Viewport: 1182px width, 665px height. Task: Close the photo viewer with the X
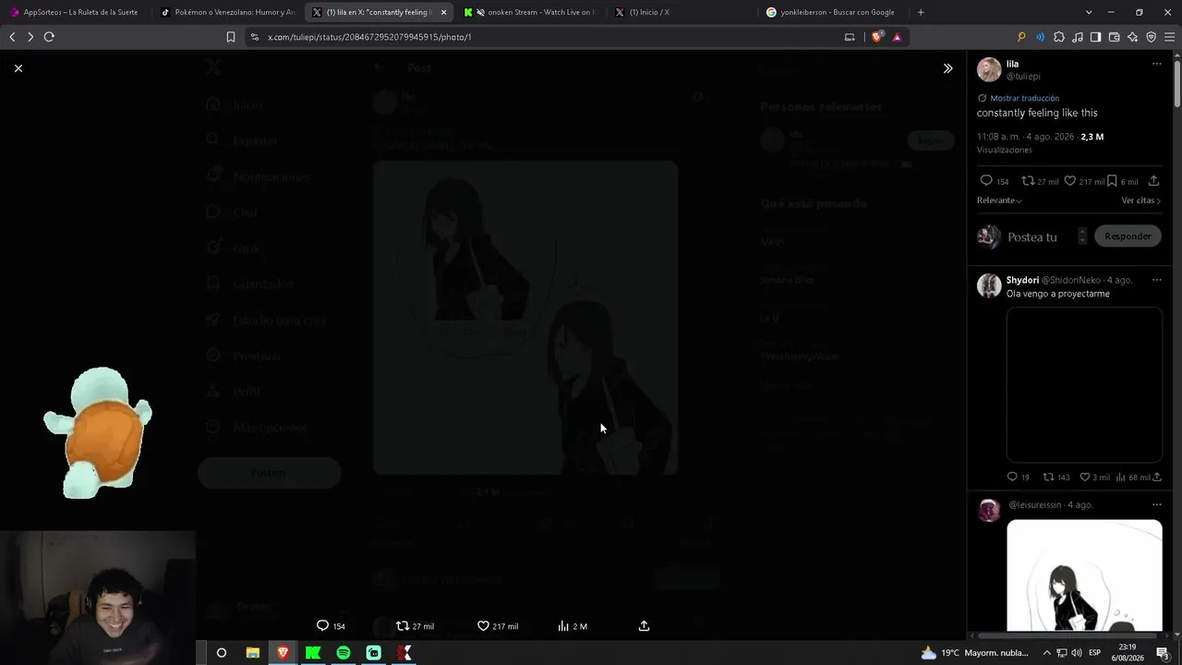click(18, 68)
